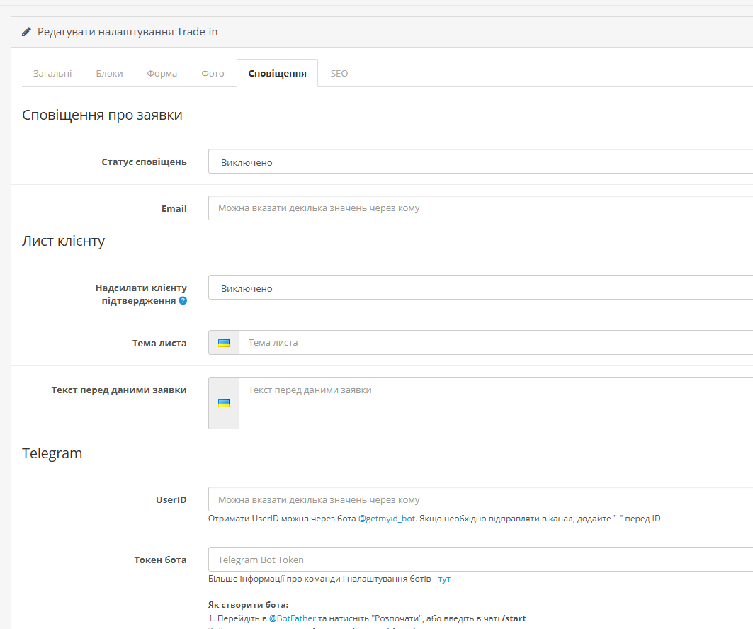Open the Форма tab
Viewport: 753px width, 629px height.
click(162, 74)
